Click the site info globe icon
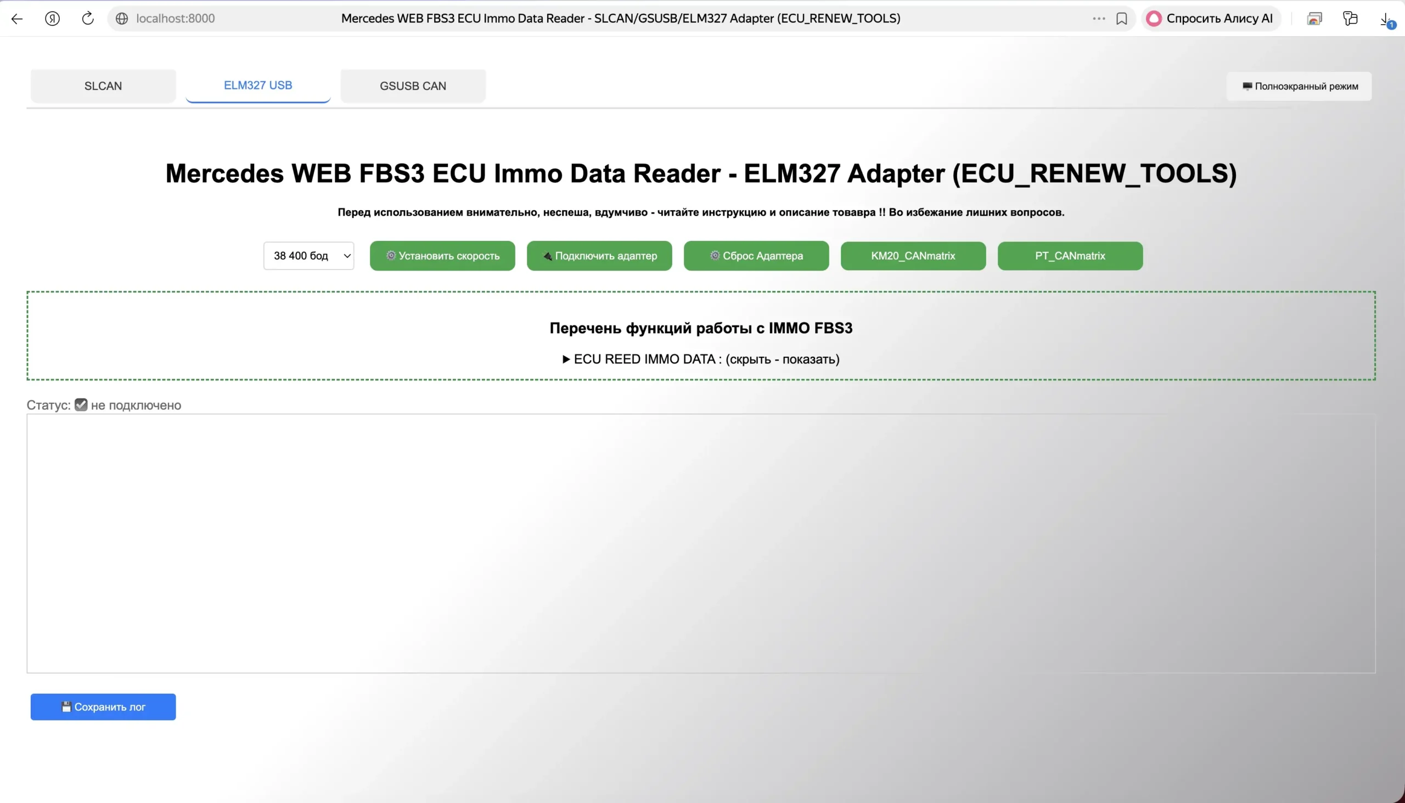1405x803 pixels. pos(122,18)
